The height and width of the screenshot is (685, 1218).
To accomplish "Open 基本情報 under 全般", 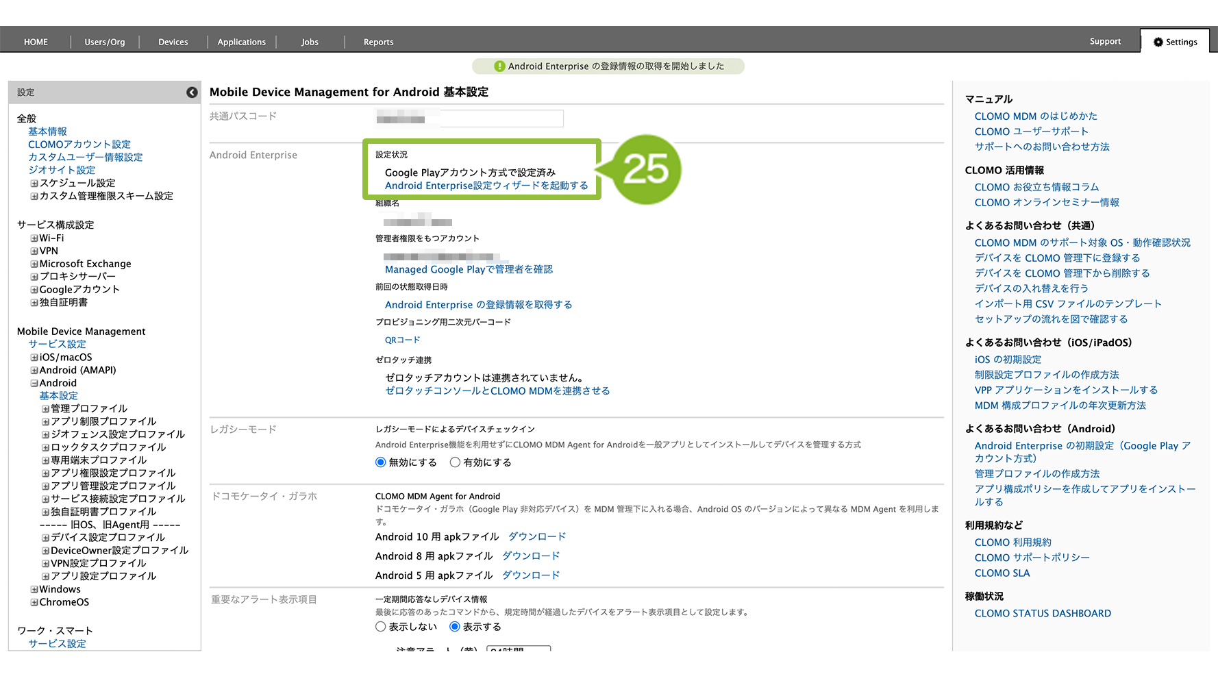I will (47, 132).
